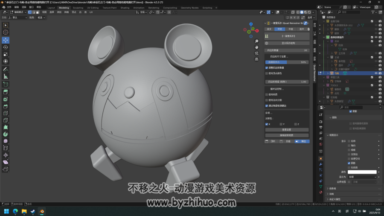Image resolution: width=384 pixels, height=216 pixels.
Task: Toggle 使用法向分割 checkbox
Action: [x=267, y=100]
